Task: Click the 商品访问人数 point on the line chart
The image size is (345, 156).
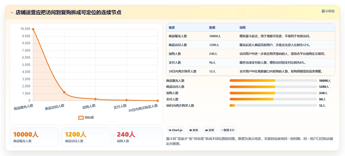Action: tap(64, 92)
